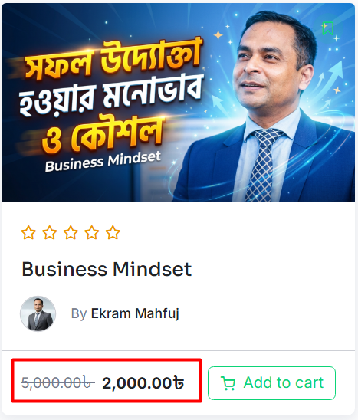Viewport: 358px width, 420px height.
Task: Open the Business Mindset course title link
Action: (x=107, y=269)
